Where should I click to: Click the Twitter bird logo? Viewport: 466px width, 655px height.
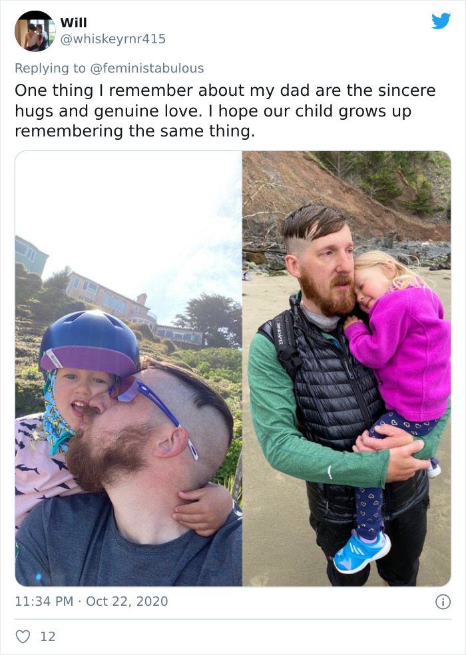441,21
